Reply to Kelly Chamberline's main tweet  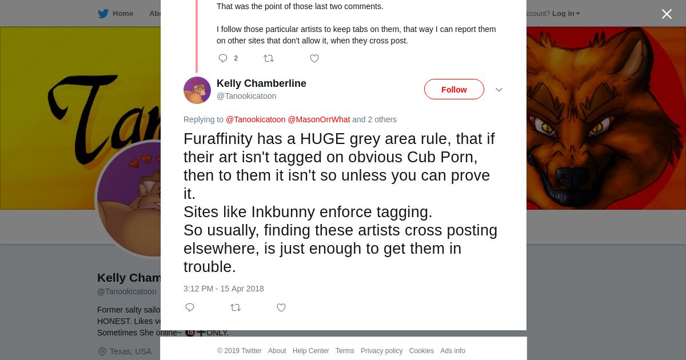click(x=190, y=307)
